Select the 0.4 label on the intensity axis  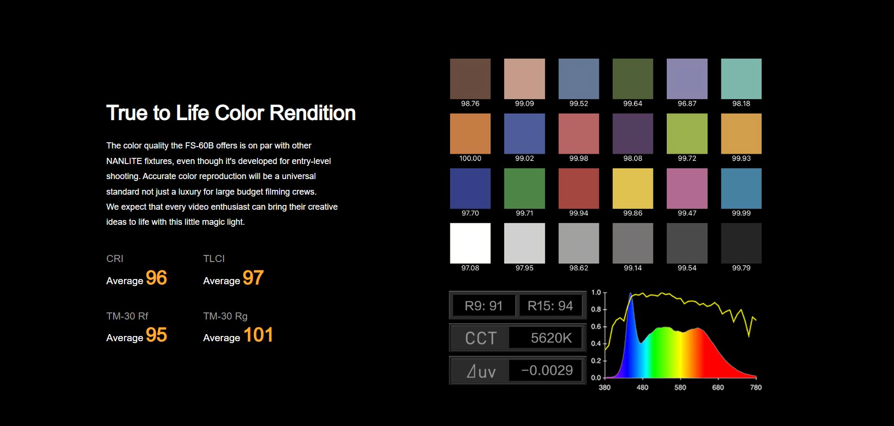[x=596, y=344]
